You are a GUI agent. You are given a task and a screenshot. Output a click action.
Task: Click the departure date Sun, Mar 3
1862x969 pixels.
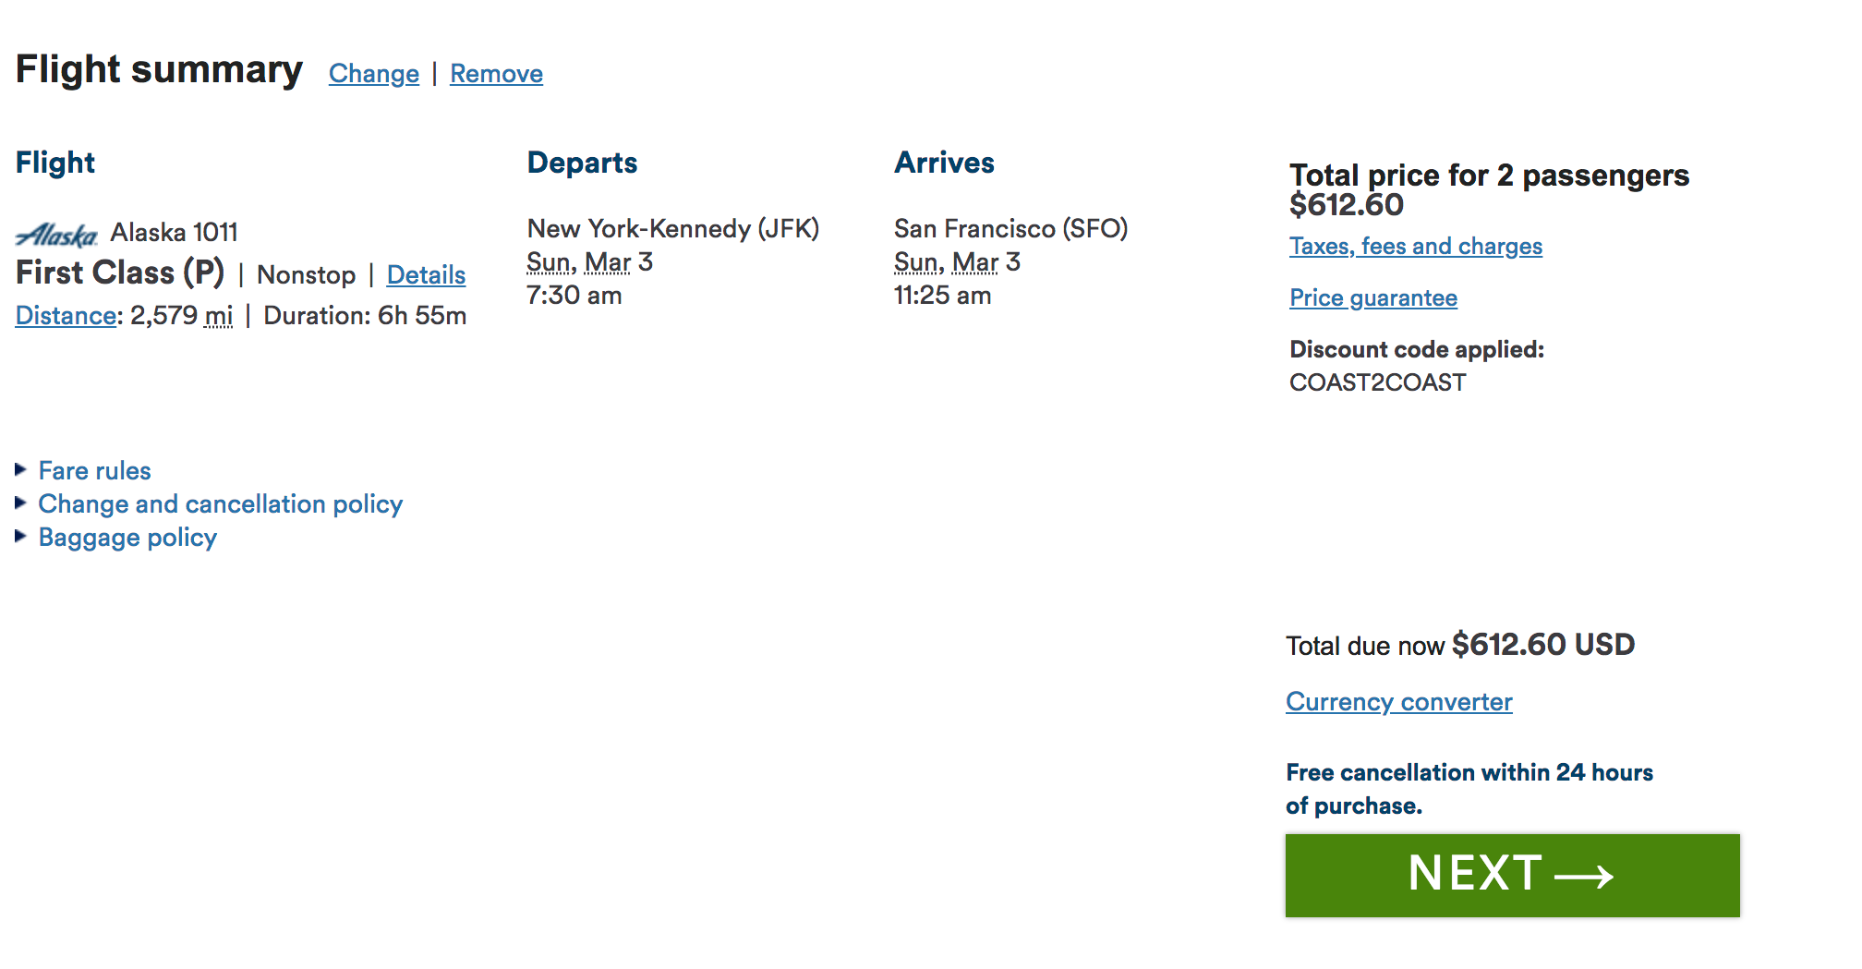pos(588,263)
